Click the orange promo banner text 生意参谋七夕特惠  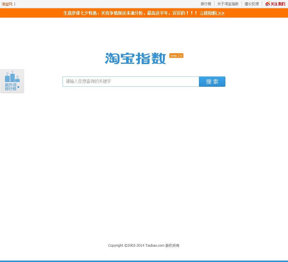(80, 13)
